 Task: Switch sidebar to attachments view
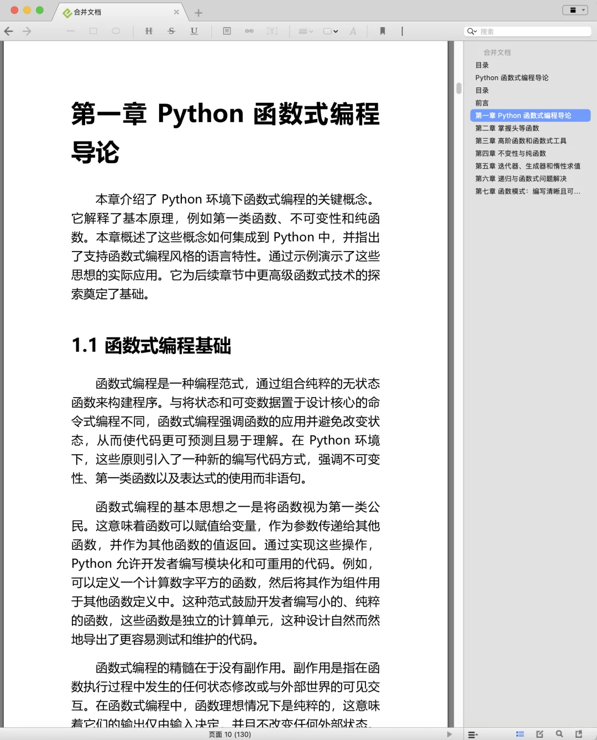[579, 734]
